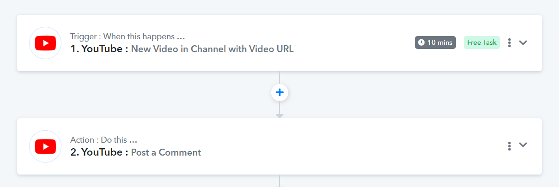Click the "Action : Do this" label
This screenshot has height=187, width=559.
[x=99, y=140]
